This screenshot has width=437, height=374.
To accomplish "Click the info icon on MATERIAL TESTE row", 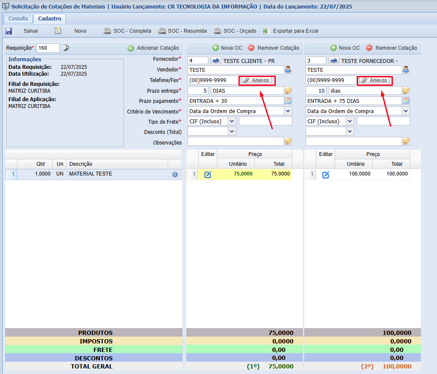I will click(175, 174).
